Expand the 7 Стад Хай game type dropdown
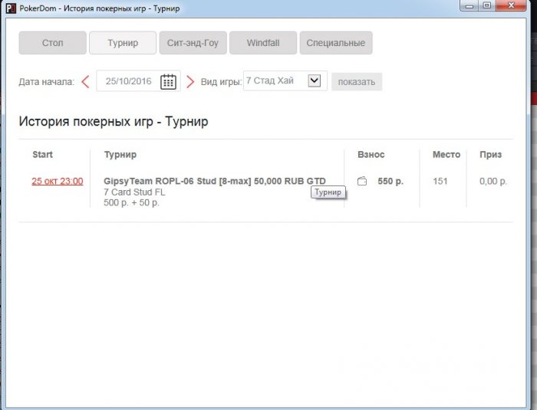 pyautogui.click(x=314, y=80)
